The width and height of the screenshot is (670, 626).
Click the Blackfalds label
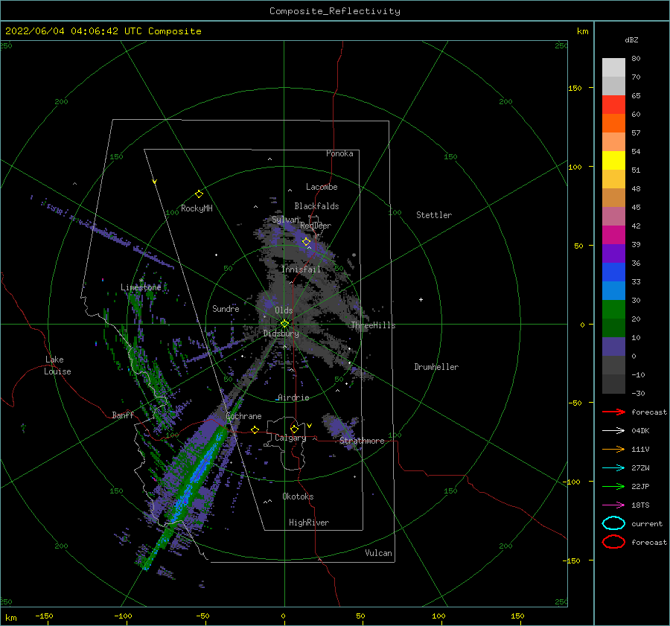click(x=316, y=206)
